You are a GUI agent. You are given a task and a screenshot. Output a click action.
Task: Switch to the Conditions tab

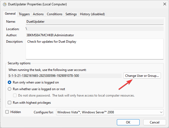(55, 14)
